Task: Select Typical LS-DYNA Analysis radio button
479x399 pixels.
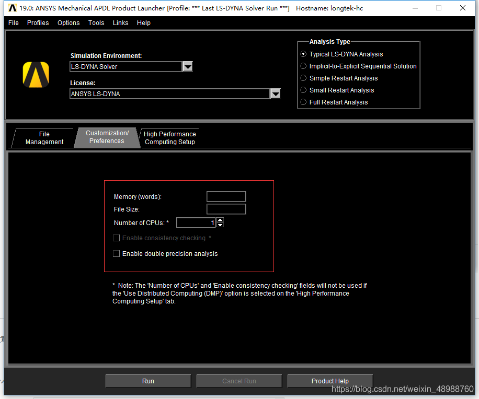Action: 303,54
